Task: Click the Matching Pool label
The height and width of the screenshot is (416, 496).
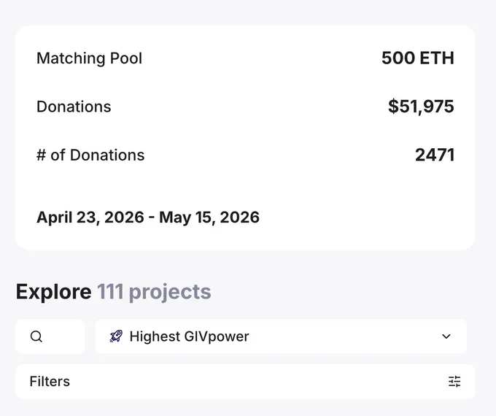Action: point(89,58)
